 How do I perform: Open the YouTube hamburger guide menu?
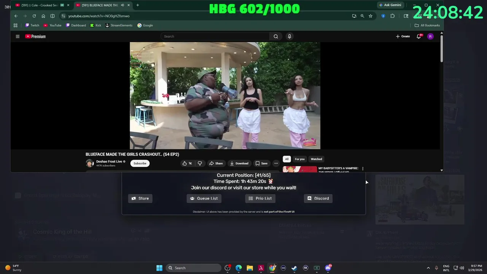(x=18, y=37)
